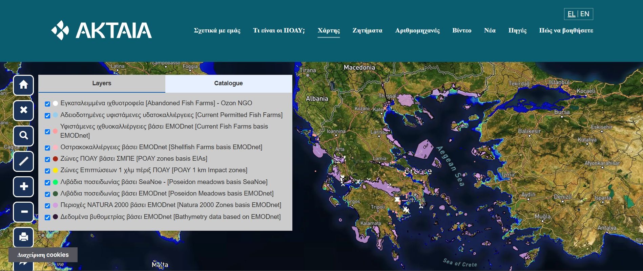Switch language to EN
This screenshot has width=643, height=271.
click(x=585, y=14)
